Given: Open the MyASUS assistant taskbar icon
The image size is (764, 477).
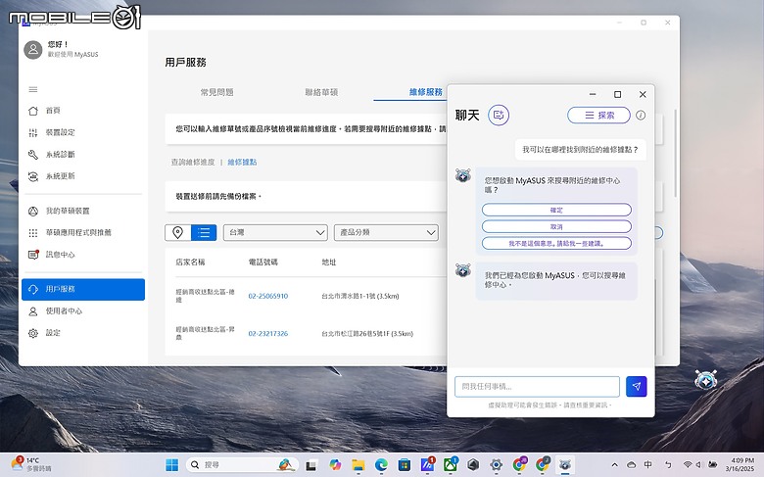Looking at the screenshot, I should point(565,465).
